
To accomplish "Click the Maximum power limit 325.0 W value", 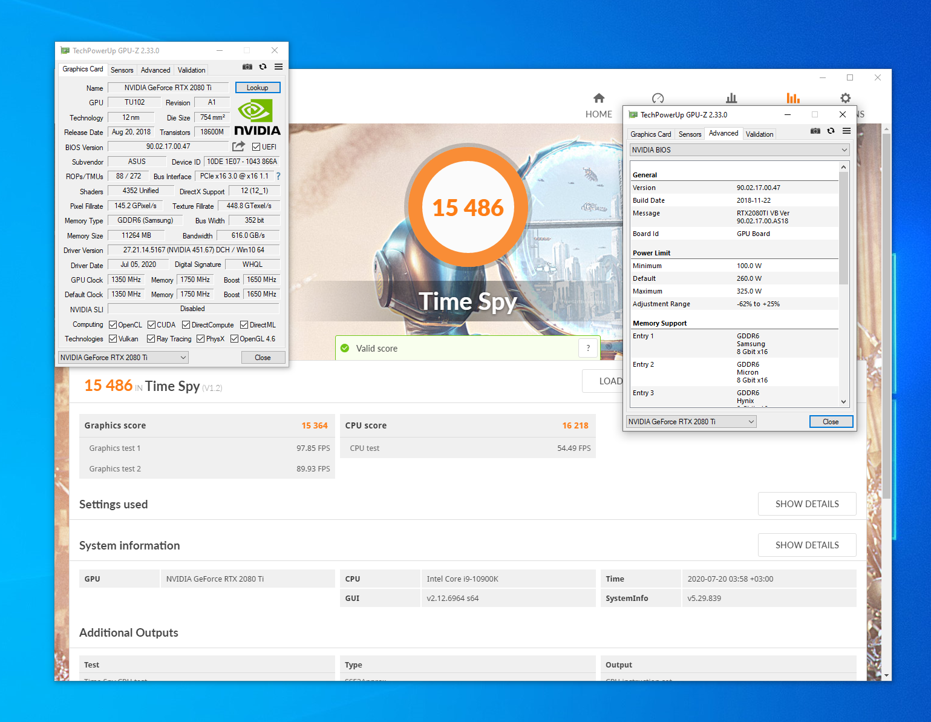I will [749, 291].
